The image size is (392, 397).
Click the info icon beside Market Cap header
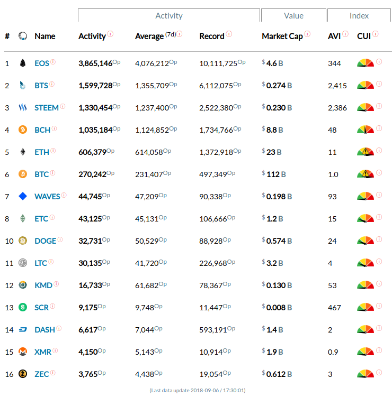[x=308, y=34]
